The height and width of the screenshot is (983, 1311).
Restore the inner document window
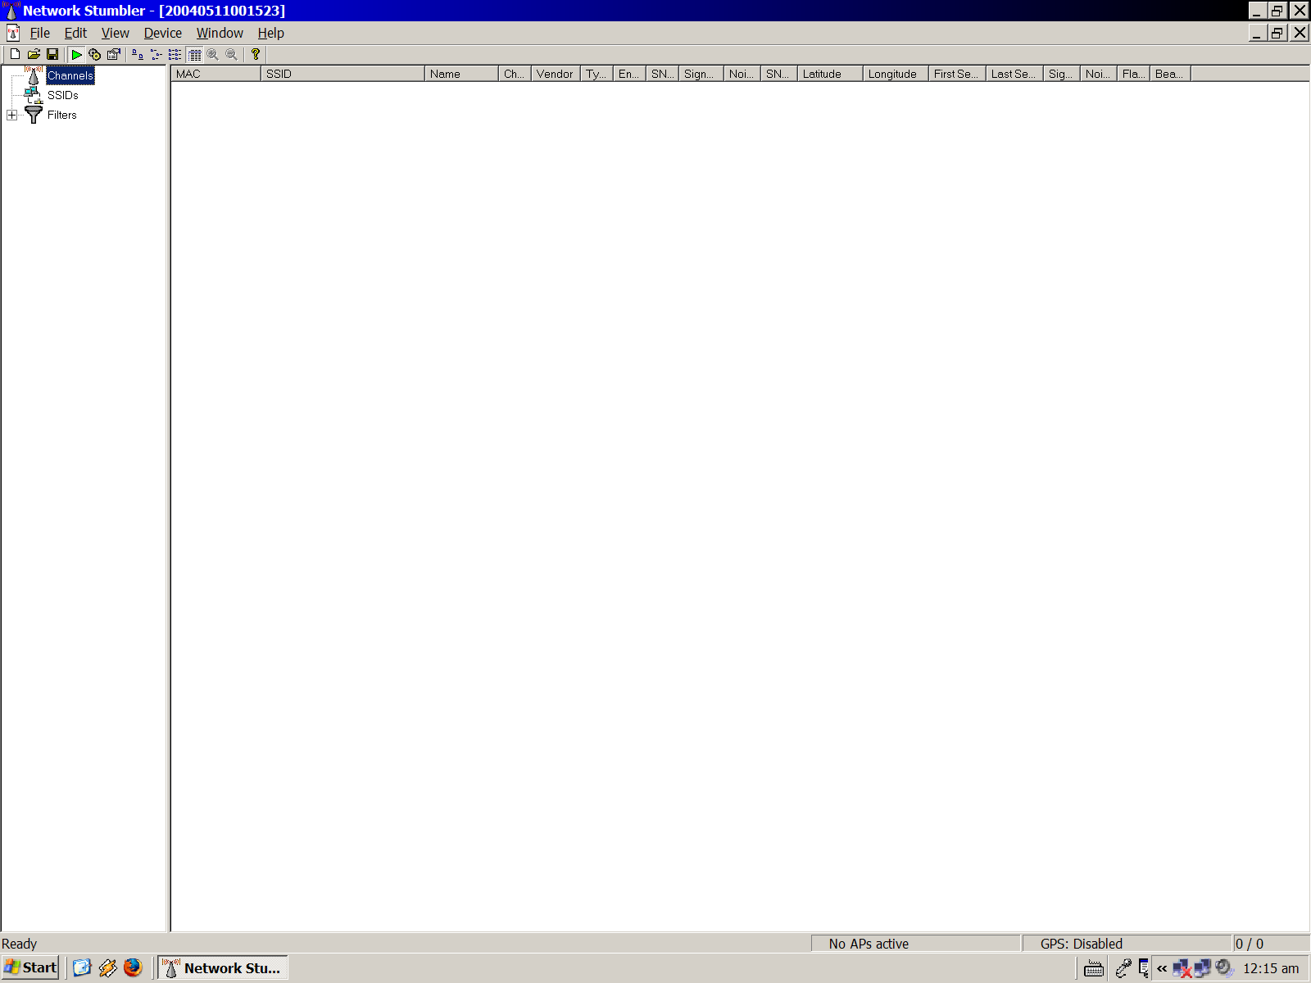1277,33
